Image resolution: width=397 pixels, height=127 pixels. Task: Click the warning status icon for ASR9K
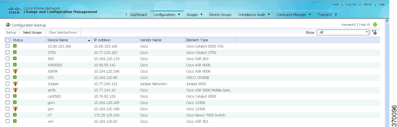[x=15, y=71]
